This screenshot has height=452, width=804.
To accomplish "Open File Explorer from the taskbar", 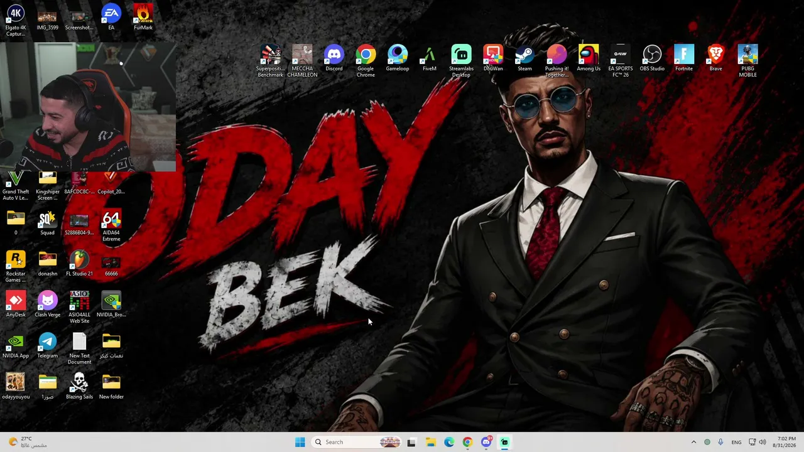I will coord(430,442).
